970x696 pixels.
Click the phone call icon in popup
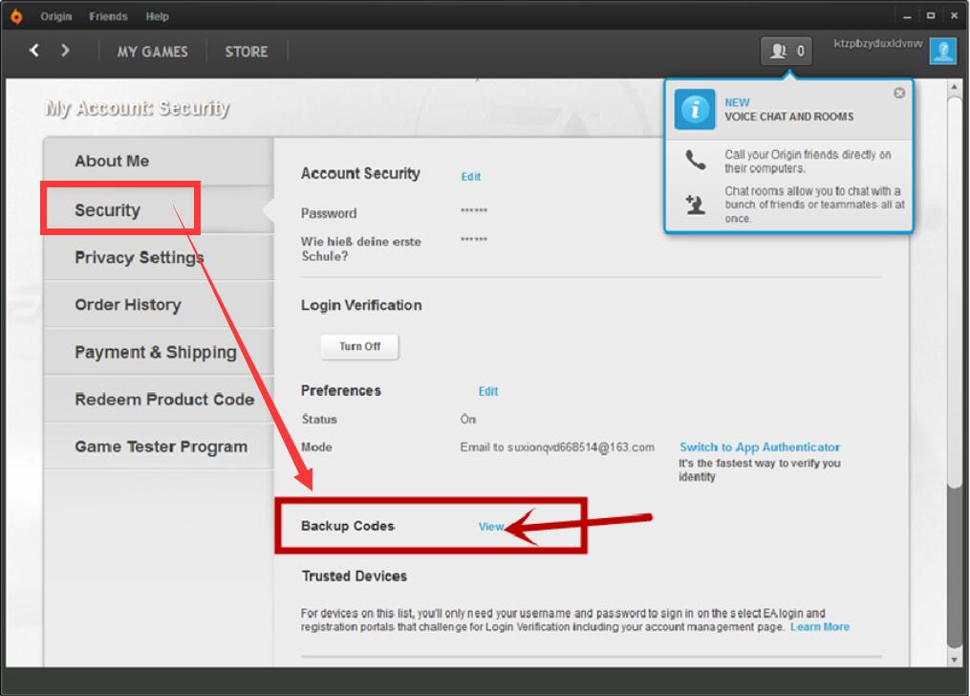click(696, 161)
